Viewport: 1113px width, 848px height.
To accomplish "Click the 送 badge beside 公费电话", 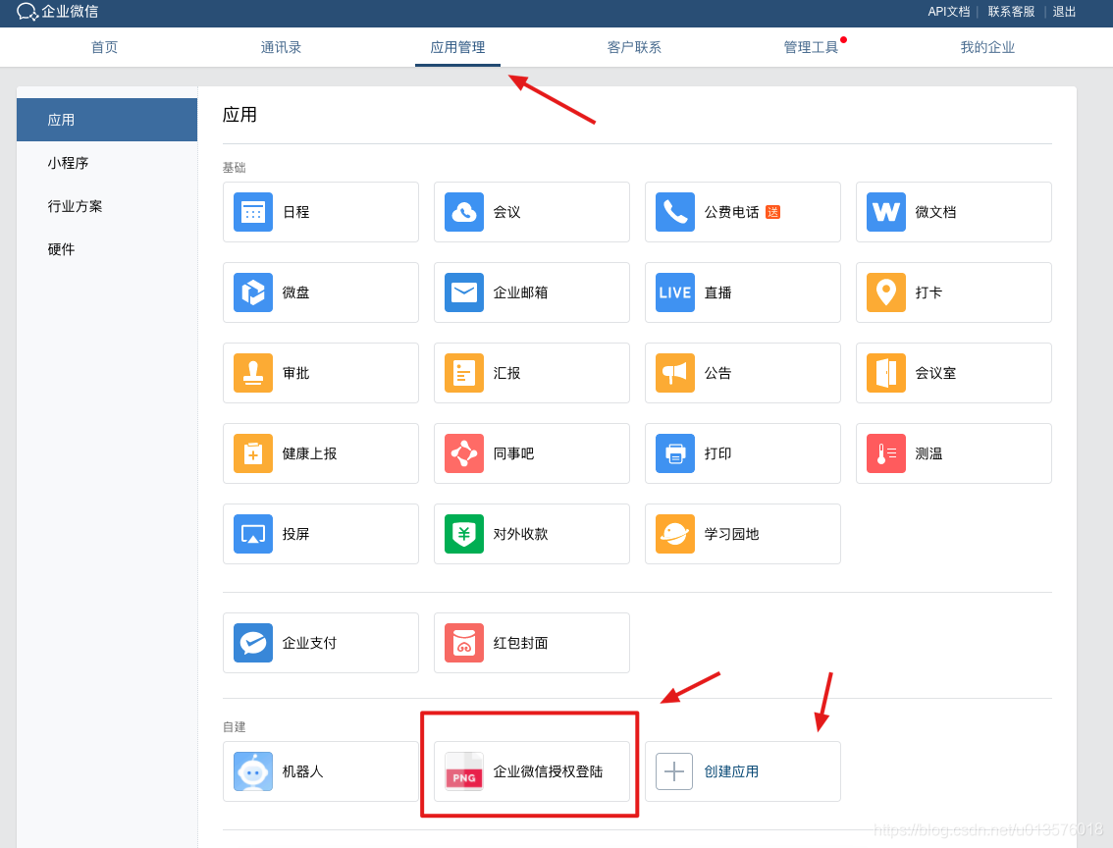I will point(773,212).
